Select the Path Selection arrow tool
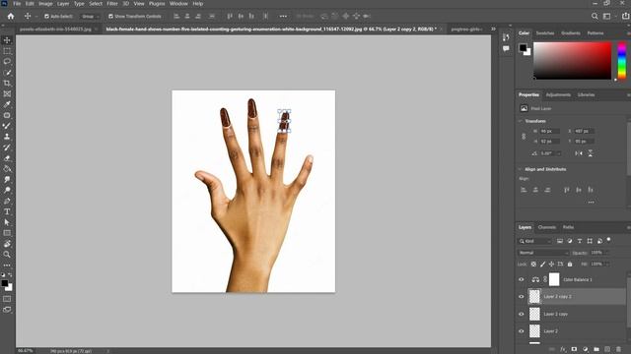 click(x=7, y=222)
